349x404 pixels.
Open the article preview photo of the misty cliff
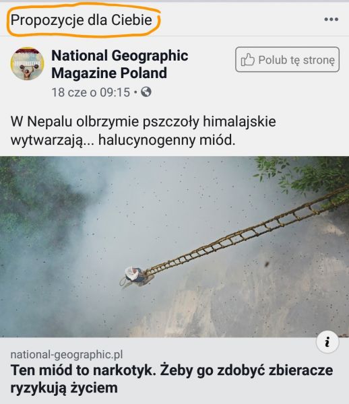[x=174, y=247]
